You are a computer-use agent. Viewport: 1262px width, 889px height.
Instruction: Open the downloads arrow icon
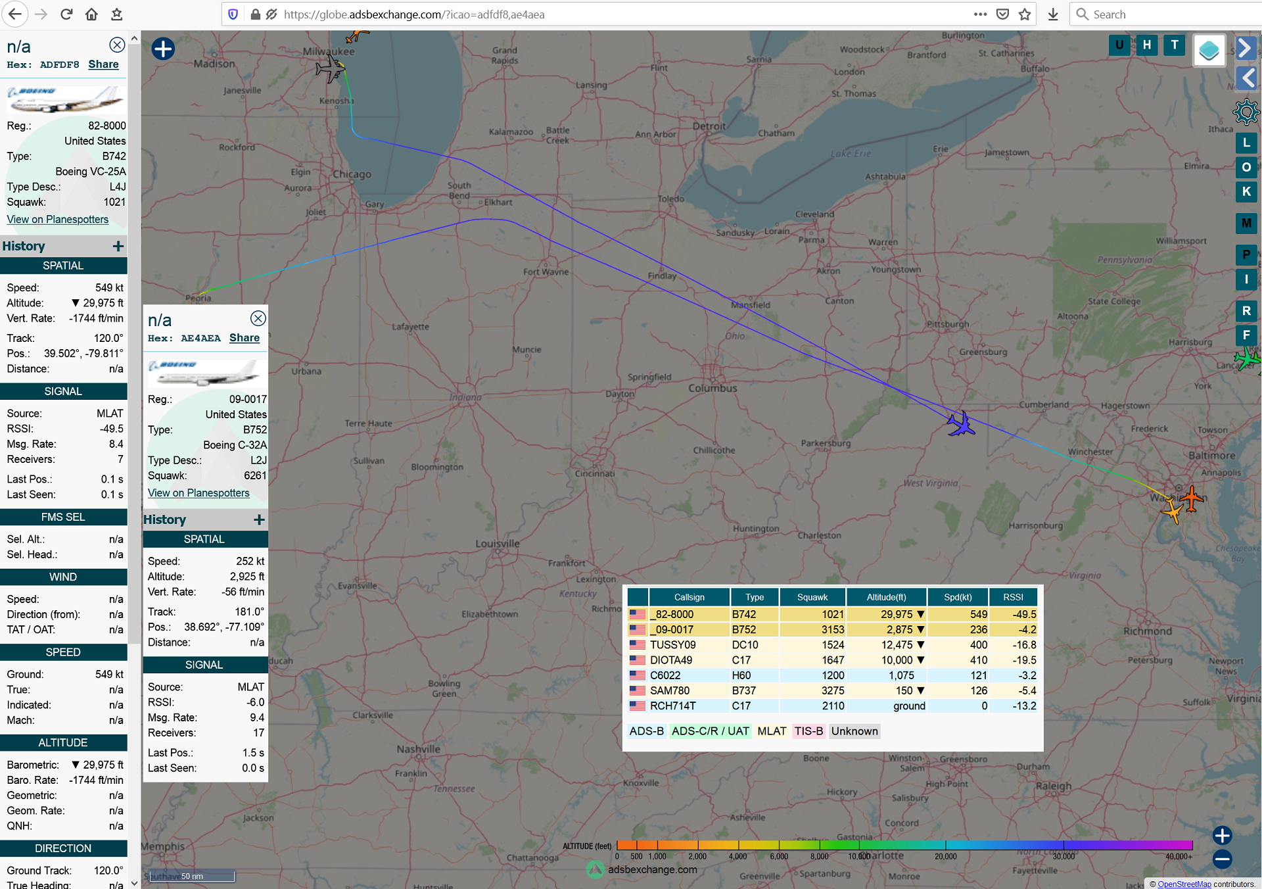[1053, 14]
